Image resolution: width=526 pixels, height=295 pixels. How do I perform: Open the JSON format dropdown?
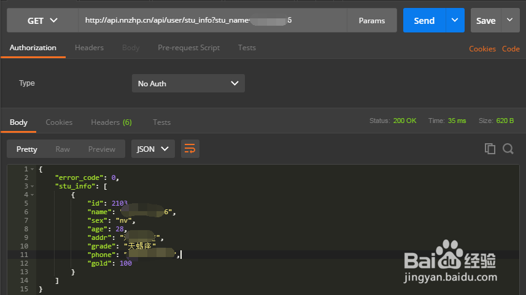point(153,149)
